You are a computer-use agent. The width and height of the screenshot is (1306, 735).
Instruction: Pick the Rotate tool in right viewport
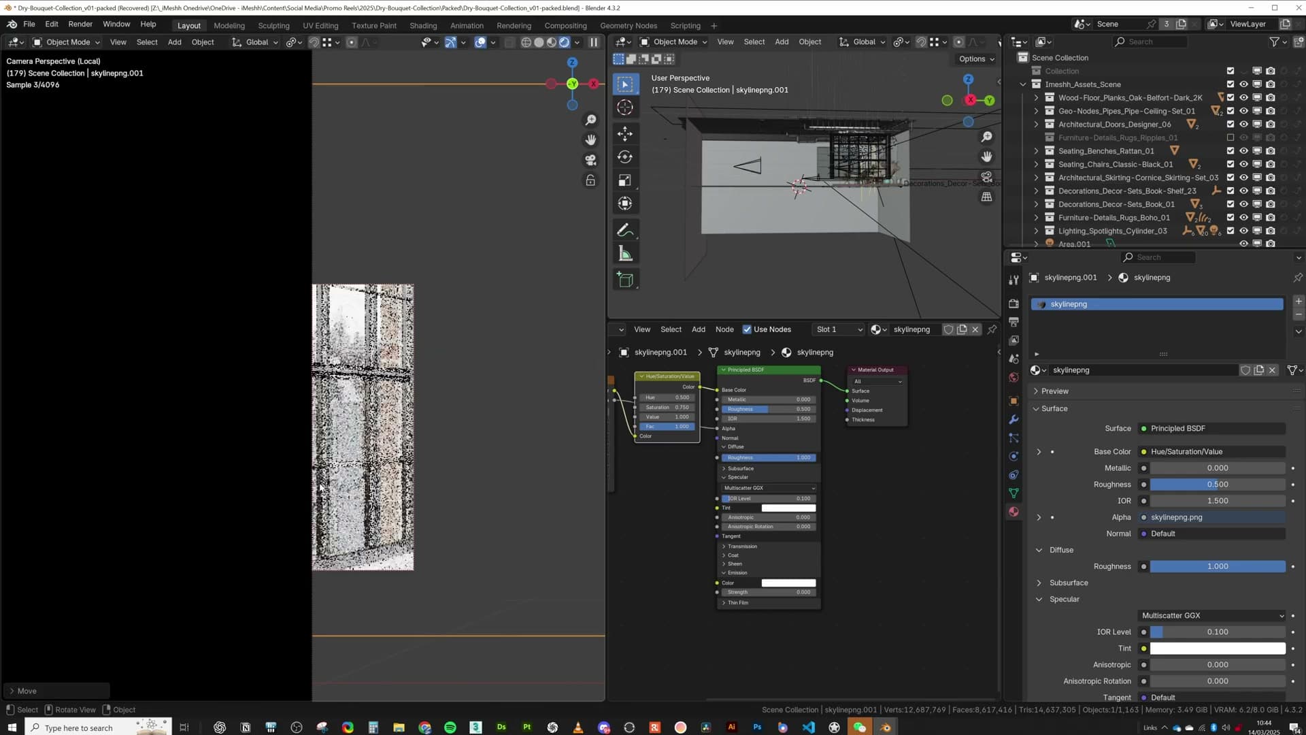click(625, 157)
